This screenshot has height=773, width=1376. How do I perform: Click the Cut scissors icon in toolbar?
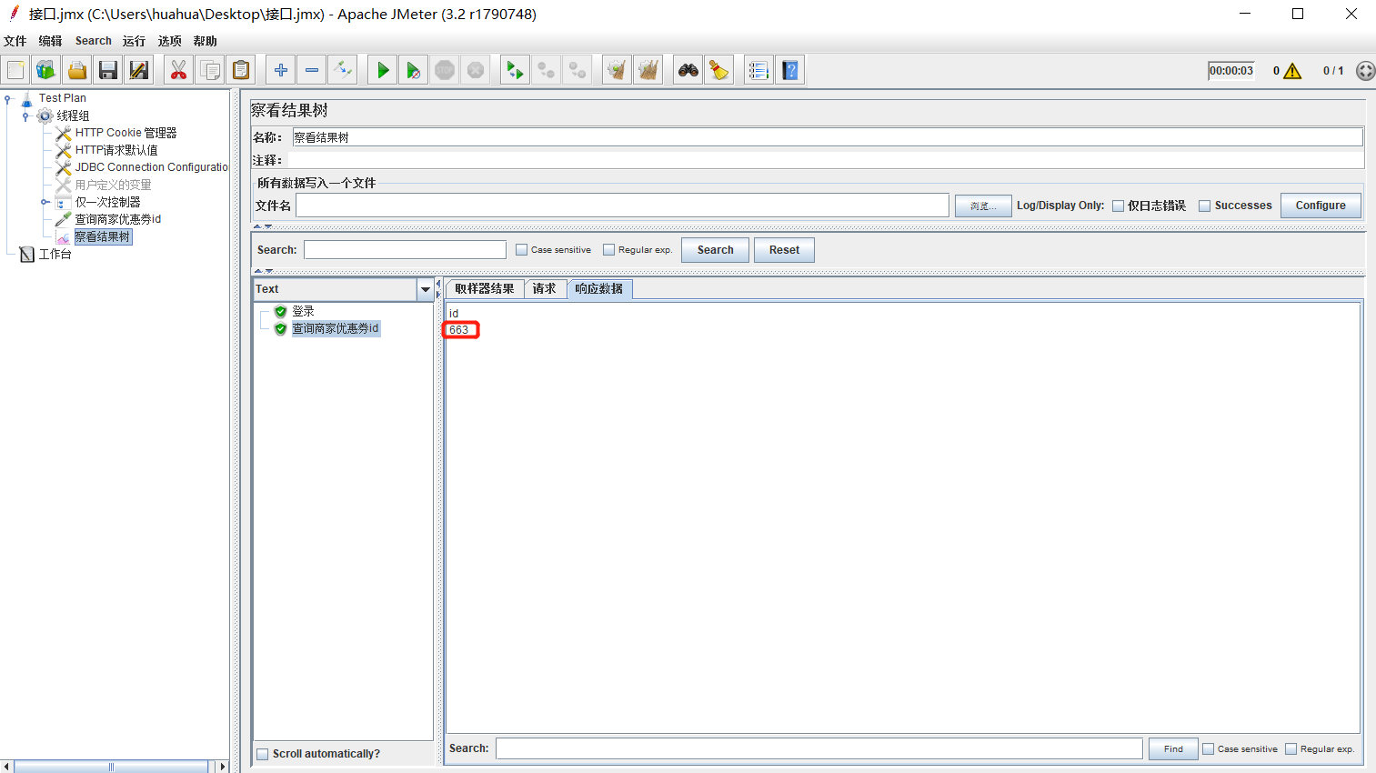pos(178,70)
